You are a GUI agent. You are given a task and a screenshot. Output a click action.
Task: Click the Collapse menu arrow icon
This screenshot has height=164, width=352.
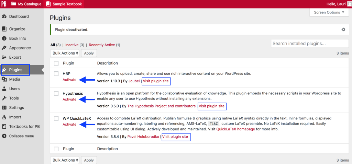point(4,136)
